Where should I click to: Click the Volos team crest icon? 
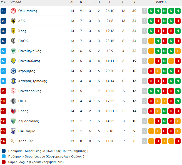tap(13, 111)
